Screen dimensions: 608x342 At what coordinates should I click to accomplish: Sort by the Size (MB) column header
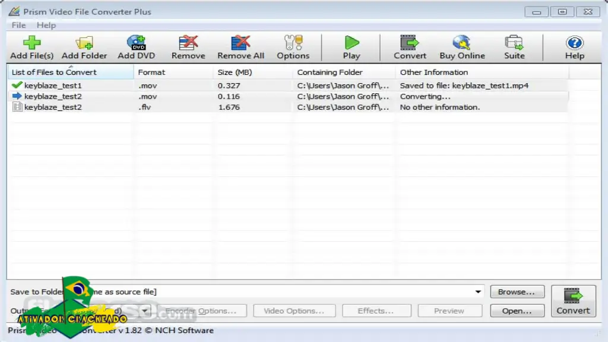[253, 72]
